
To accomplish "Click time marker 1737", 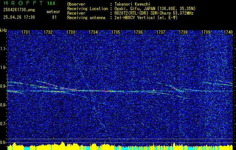I will pyautogui.click(x=161, y=32).
